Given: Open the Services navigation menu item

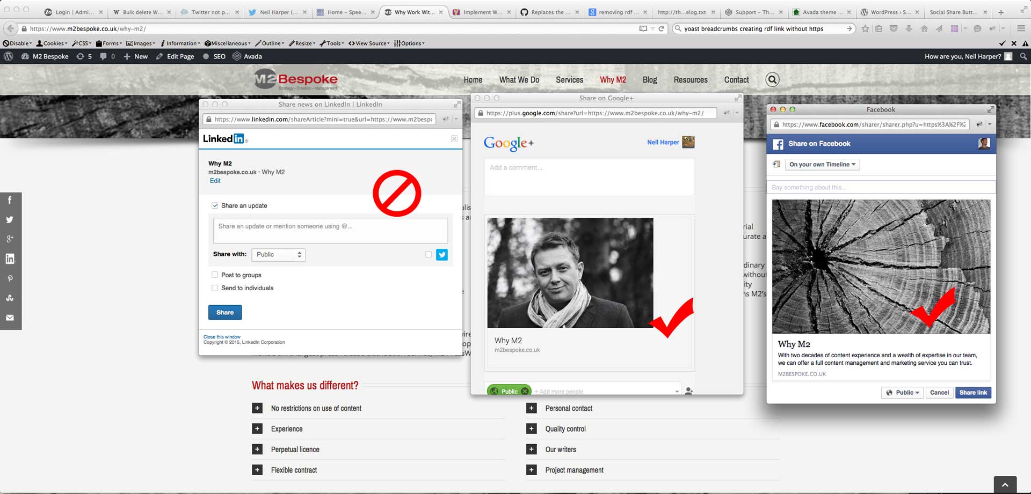Looking at the screenshot, I should 569,80.
